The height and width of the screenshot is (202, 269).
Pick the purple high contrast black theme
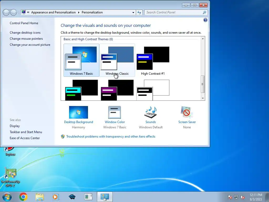[117, 90]
